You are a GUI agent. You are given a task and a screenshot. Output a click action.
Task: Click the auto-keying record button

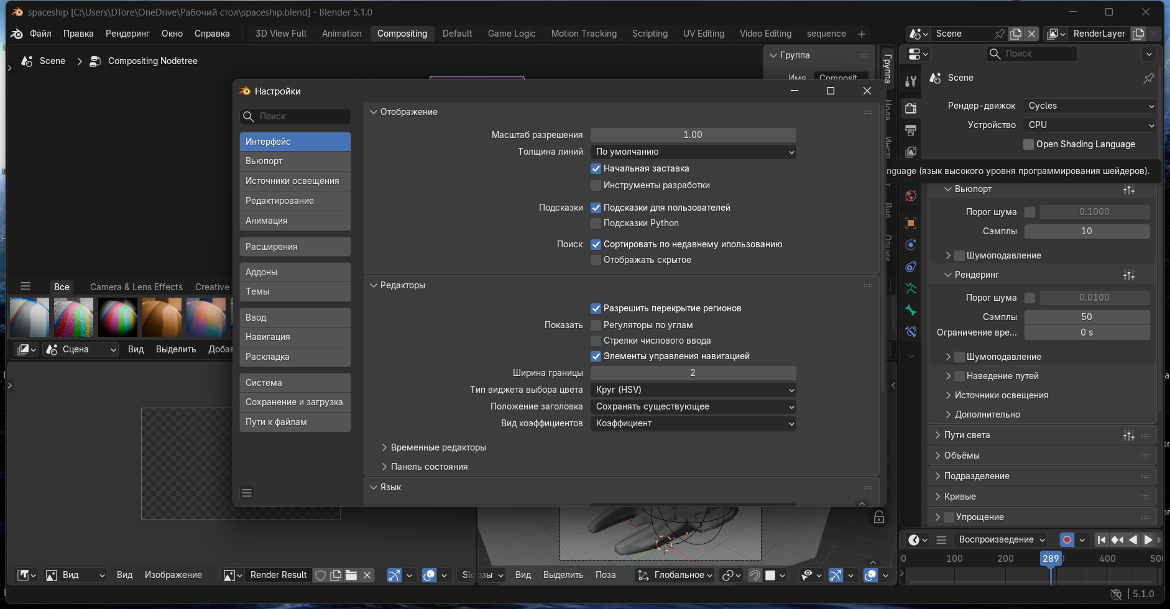click(x=1067, y=540)
